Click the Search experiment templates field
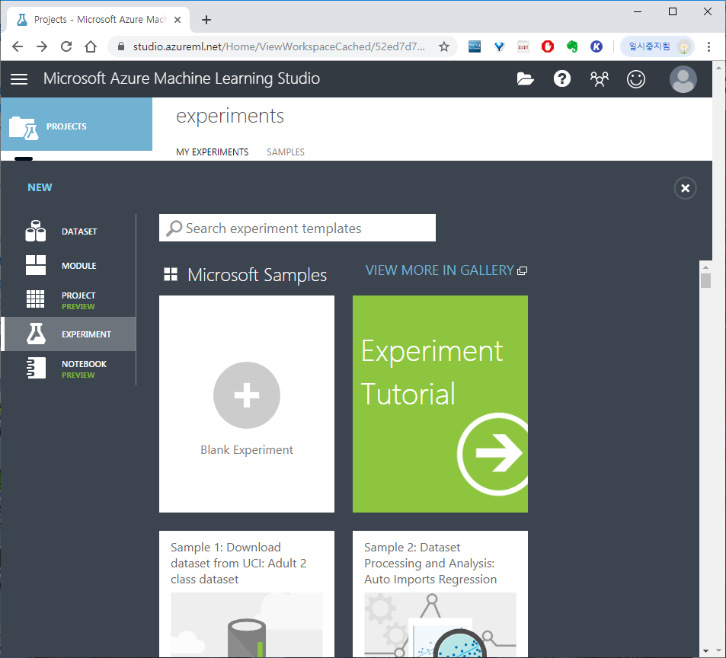Viewport: 726px width, 658px height. coord(297,228)
